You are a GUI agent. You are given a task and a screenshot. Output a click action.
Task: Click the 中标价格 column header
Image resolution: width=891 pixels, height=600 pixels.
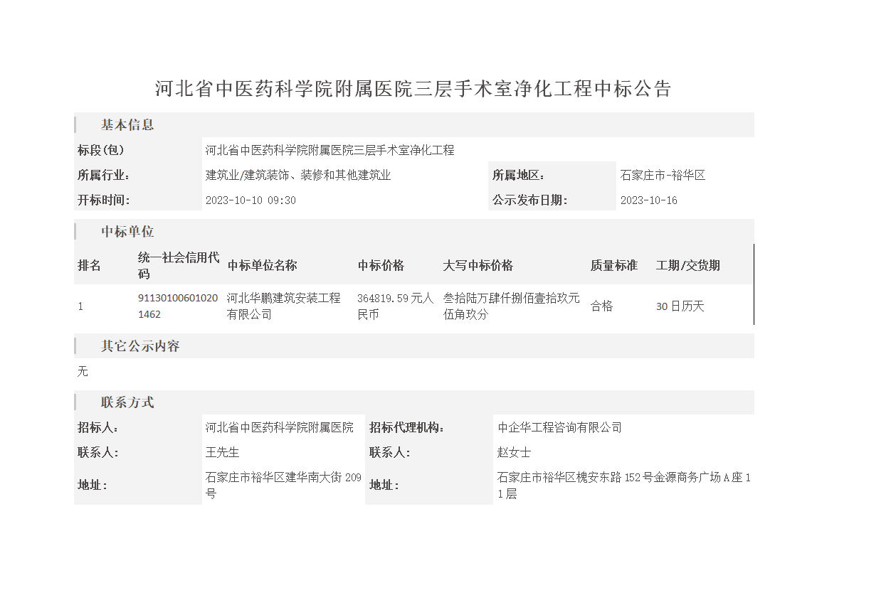381,265
